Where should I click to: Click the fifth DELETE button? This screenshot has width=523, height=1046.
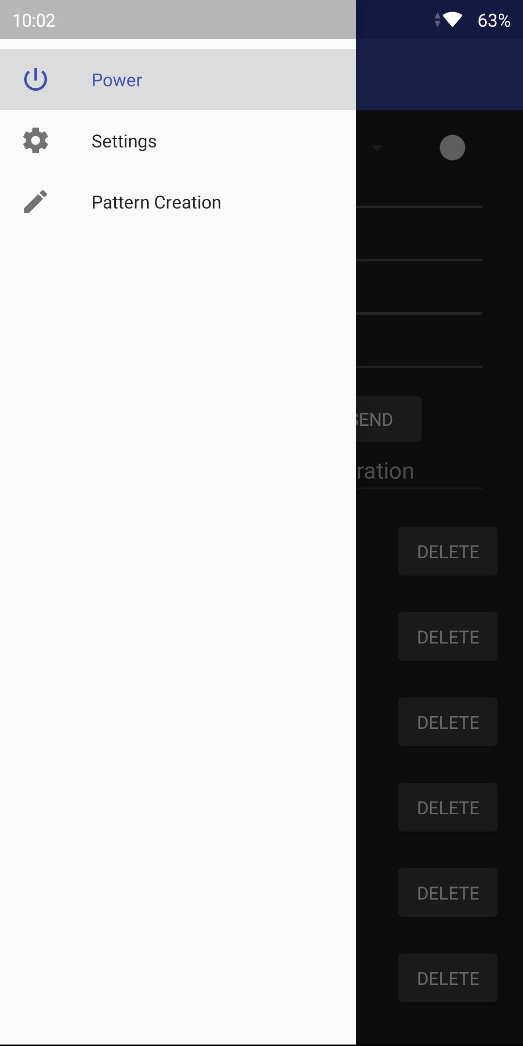click(448, 893)
